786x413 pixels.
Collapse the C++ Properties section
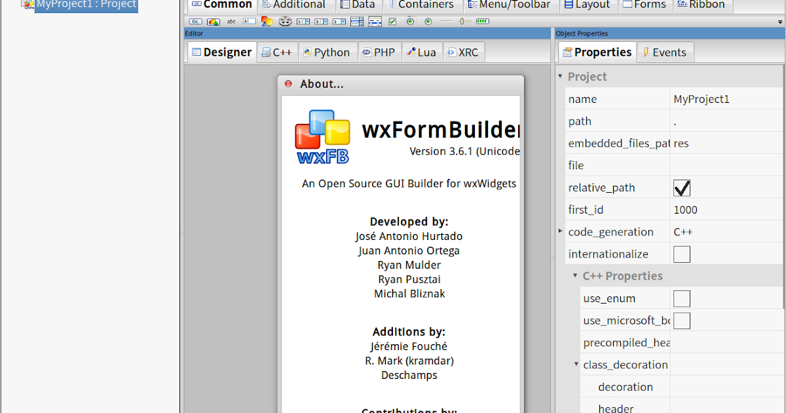pyautogui.click(x=574, y=276)
